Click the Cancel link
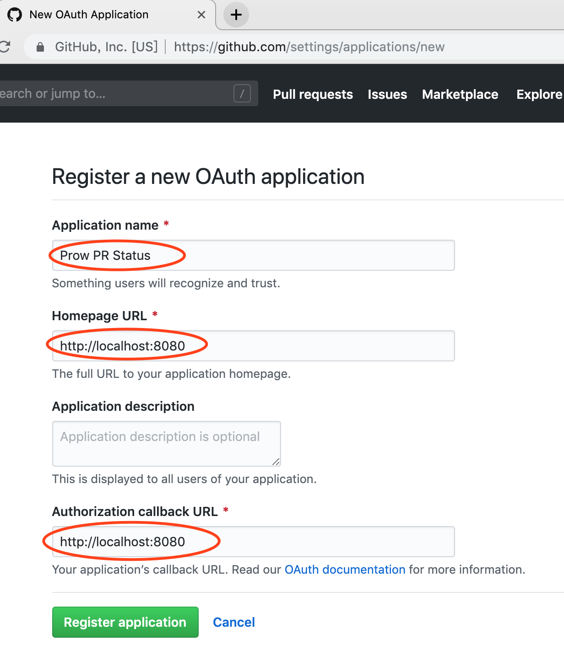The height and width of the screenshot is (656, 564). coord(233,622)
